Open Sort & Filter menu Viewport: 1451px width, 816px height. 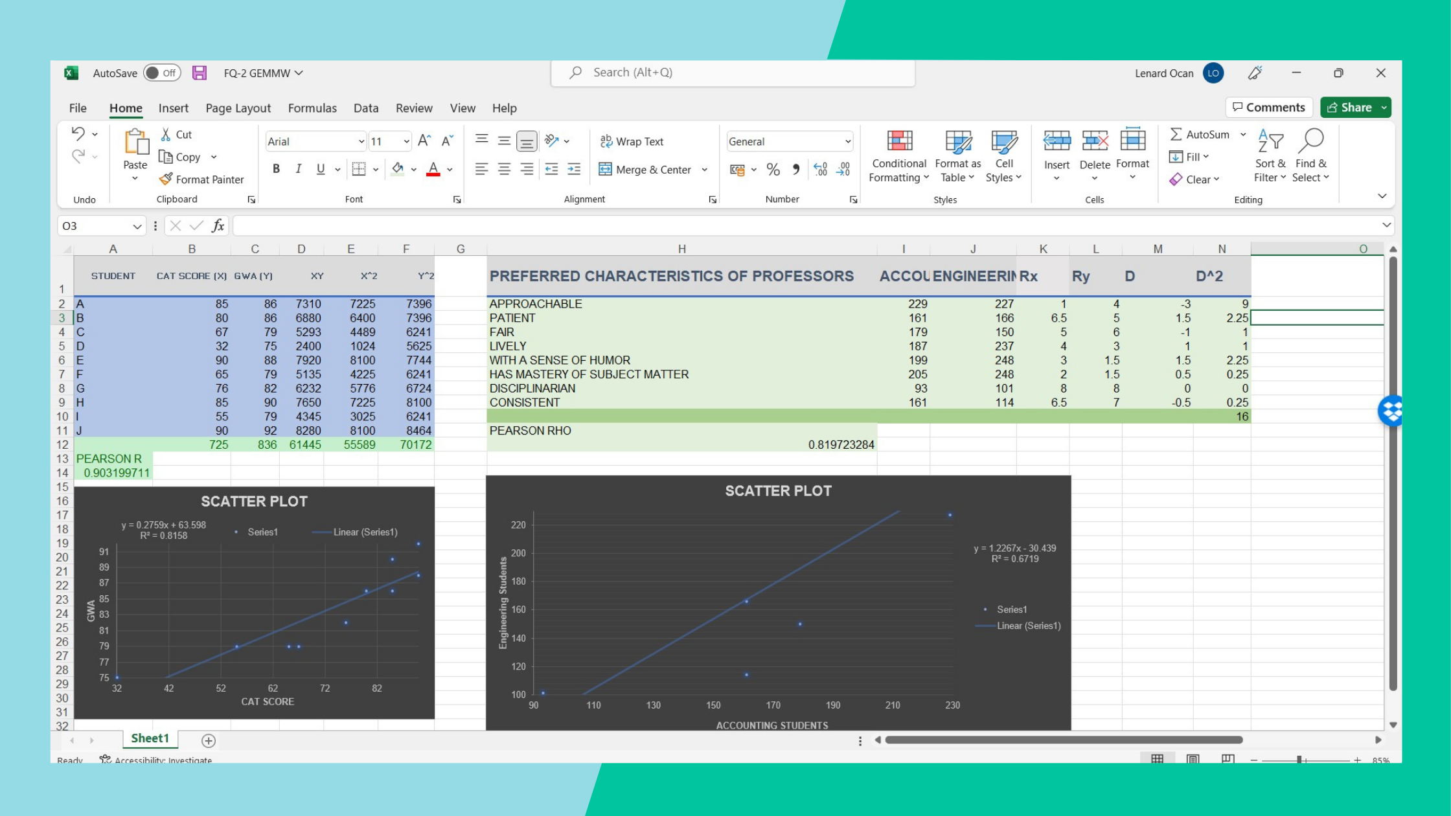tap(1270, 156)
